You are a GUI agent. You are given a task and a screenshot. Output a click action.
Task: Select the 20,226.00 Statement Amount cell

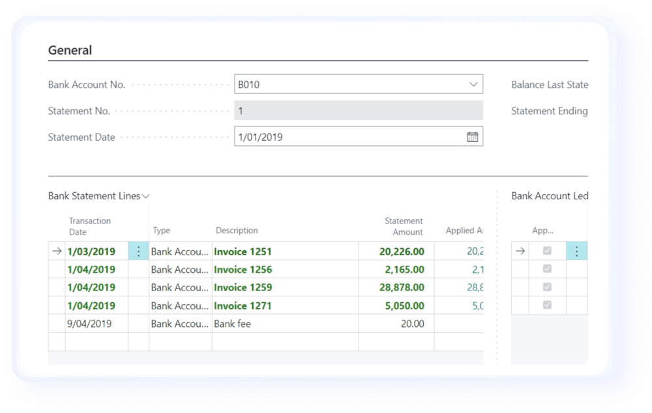tap(402, 251)
